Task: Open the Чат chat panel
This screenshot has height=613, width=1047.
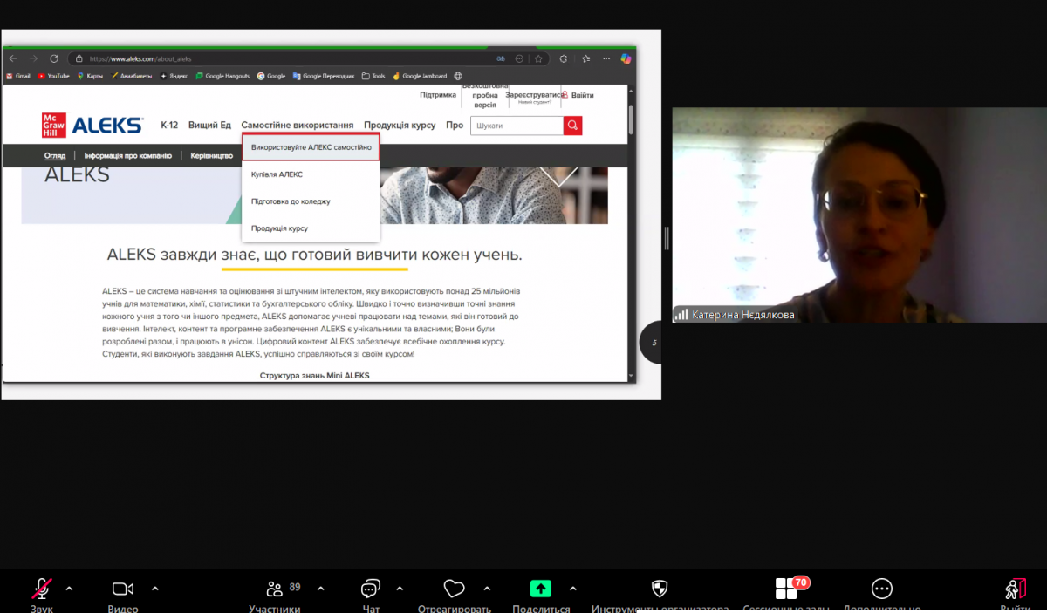Action: tap(371, 589)
